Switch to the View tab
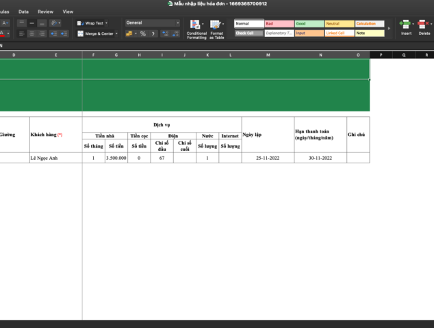 tap(68, 12)
